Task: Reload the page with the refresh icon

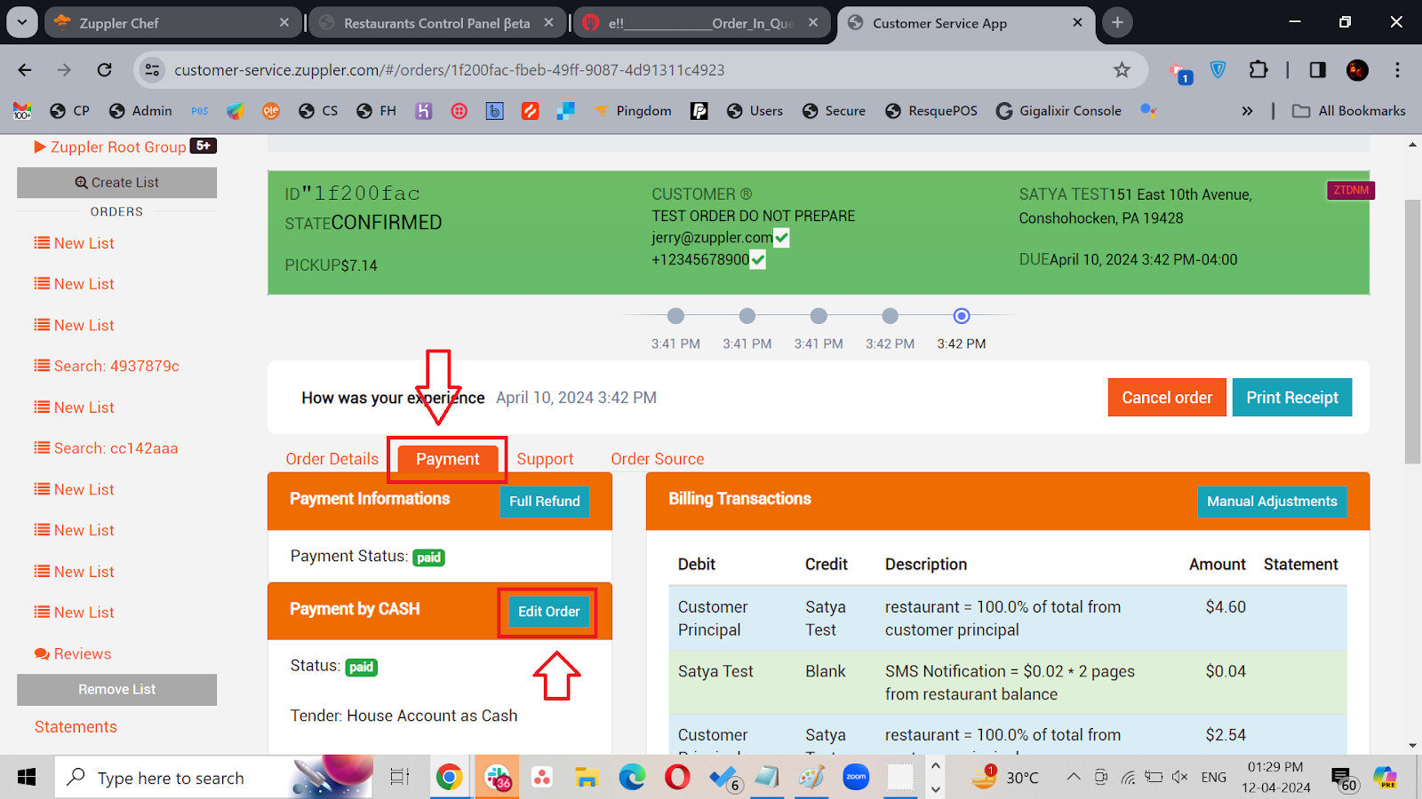Action: click(105, 70)
